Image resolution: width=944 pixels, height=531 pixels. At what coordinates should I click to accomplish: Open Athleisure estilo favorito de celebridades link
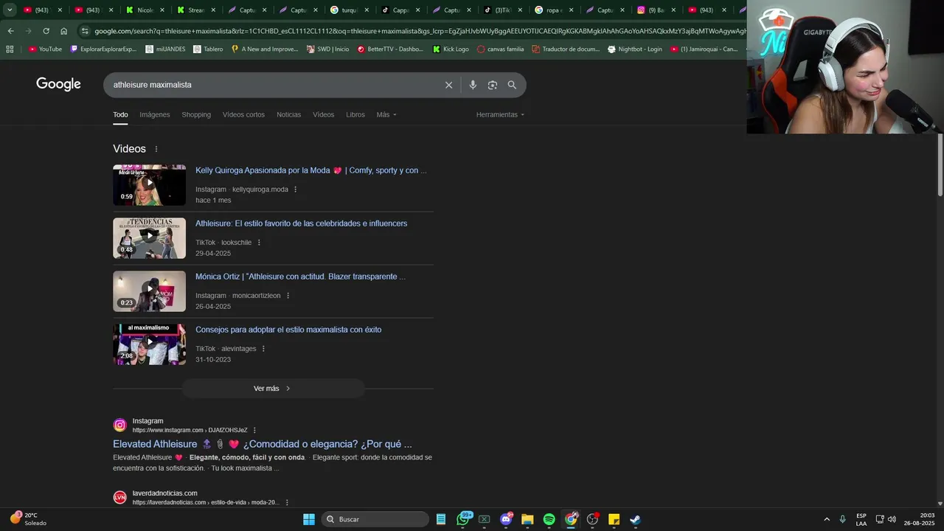(301, 223)
